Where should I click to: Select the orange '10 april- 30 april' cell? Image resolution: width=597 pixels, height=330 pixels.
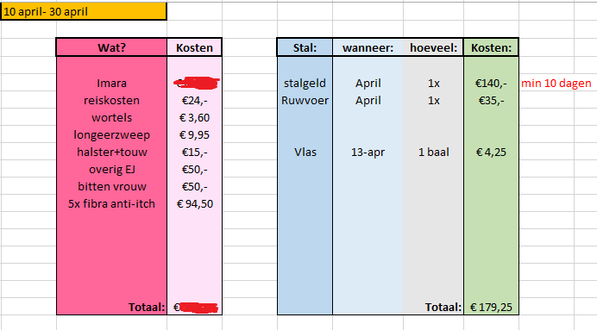84,11
